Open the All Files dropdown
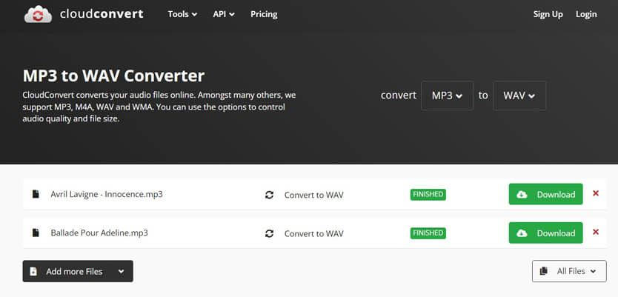 569,271
